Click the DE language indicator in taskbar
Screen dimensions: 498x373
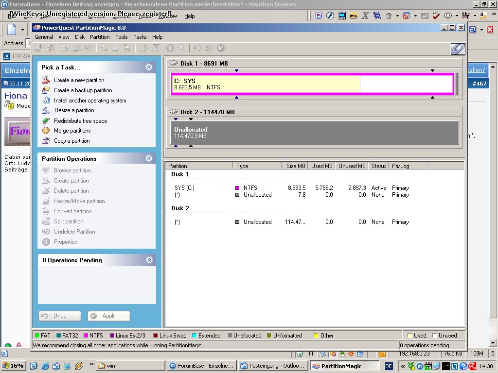click(389, 366)
